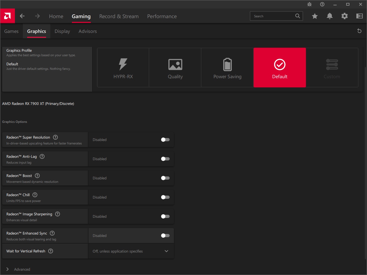Open favorites star icon
The width and height of the screenshot is (367, 275).
pyautogui.click(x=315, y=16)
